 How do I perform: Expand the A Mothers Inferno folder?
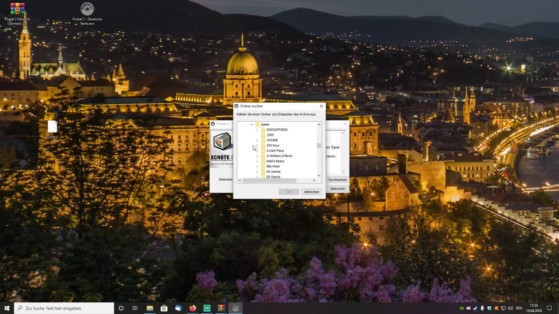(x=257, y=156)
